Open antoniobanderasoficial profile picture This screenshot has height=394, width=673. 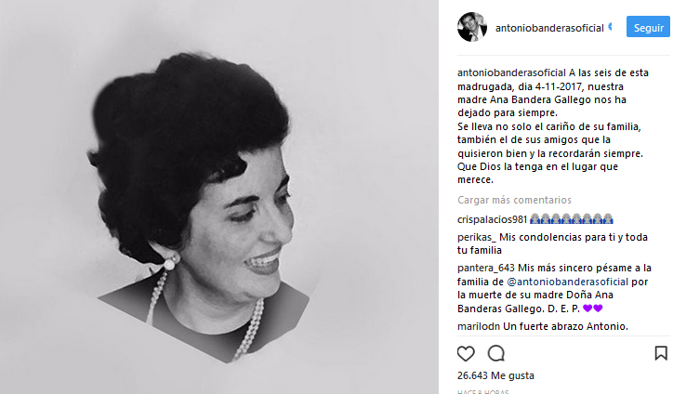coord(472,27)
